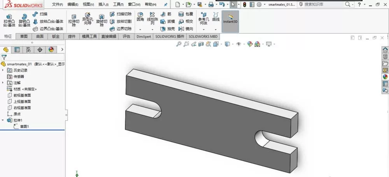Click Edit Appearance color icon in view toolbar
This screenshot has width=389, height=177.
coord(250,44)
